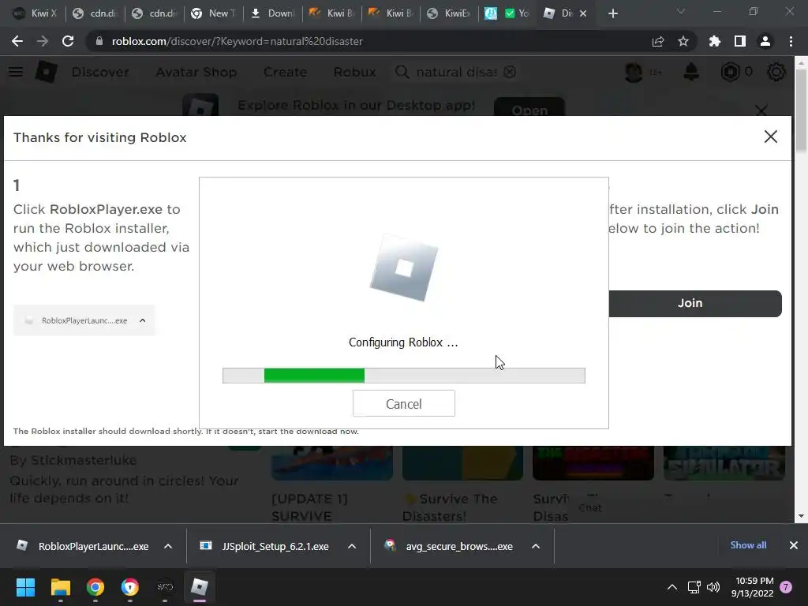The width and height of the screenshot is (808, 606).
Task: Show hidden system tray icons
Action: (x=672, y=587)
